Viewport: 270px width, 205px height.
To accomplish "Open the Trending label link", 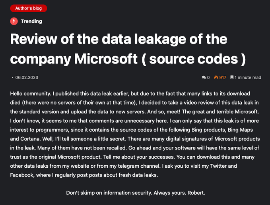I will (x=31, y=21).
